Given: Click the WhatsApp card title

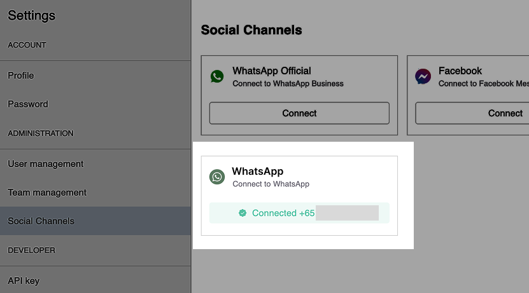Looking at the screenshot, I should [258, 171].
